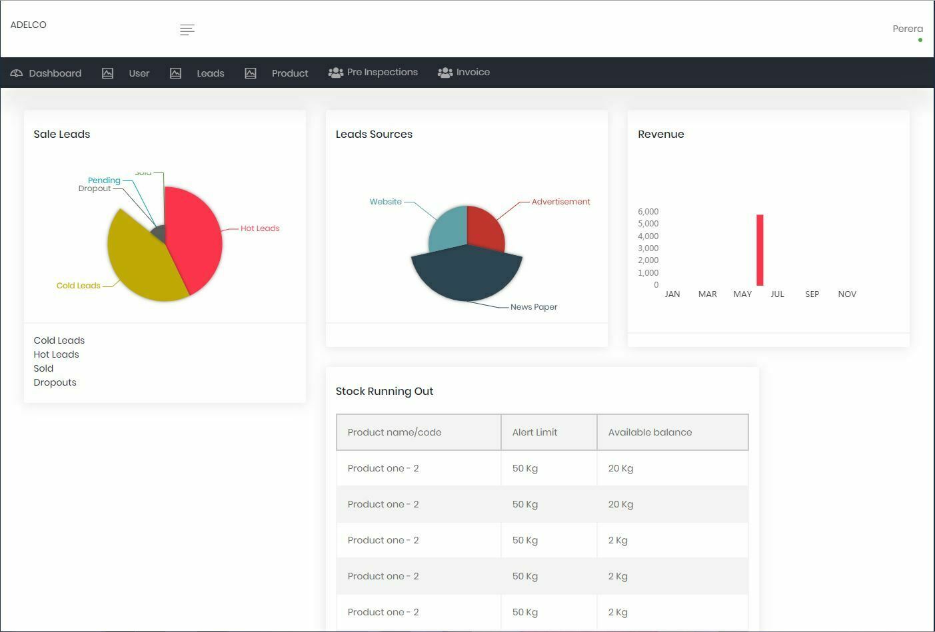This screenshot has height=632, width=935.
Task: Click the Leads Sources card title
Action: coord(374,134)
